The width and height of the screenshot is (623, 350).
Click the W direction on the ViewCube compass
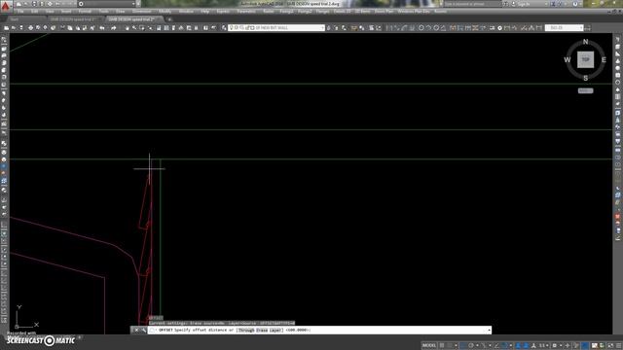tap(567, 60)
